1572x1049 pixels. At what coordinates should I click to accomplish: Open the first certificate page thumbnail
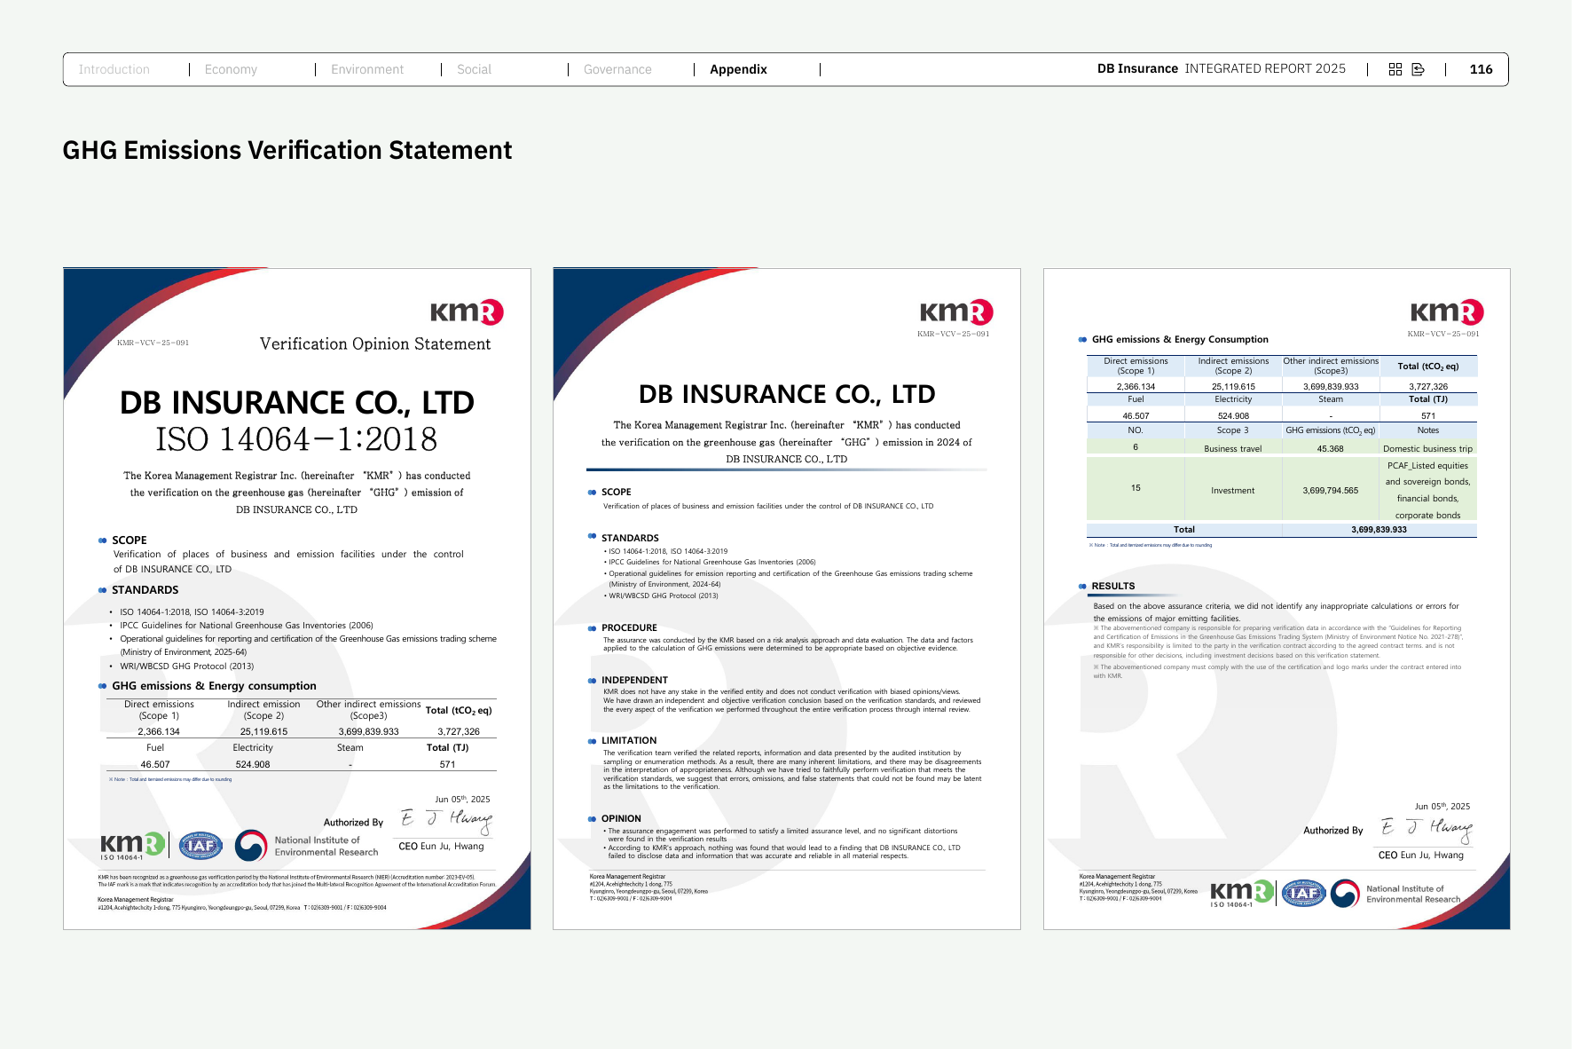tap(297, 599)
